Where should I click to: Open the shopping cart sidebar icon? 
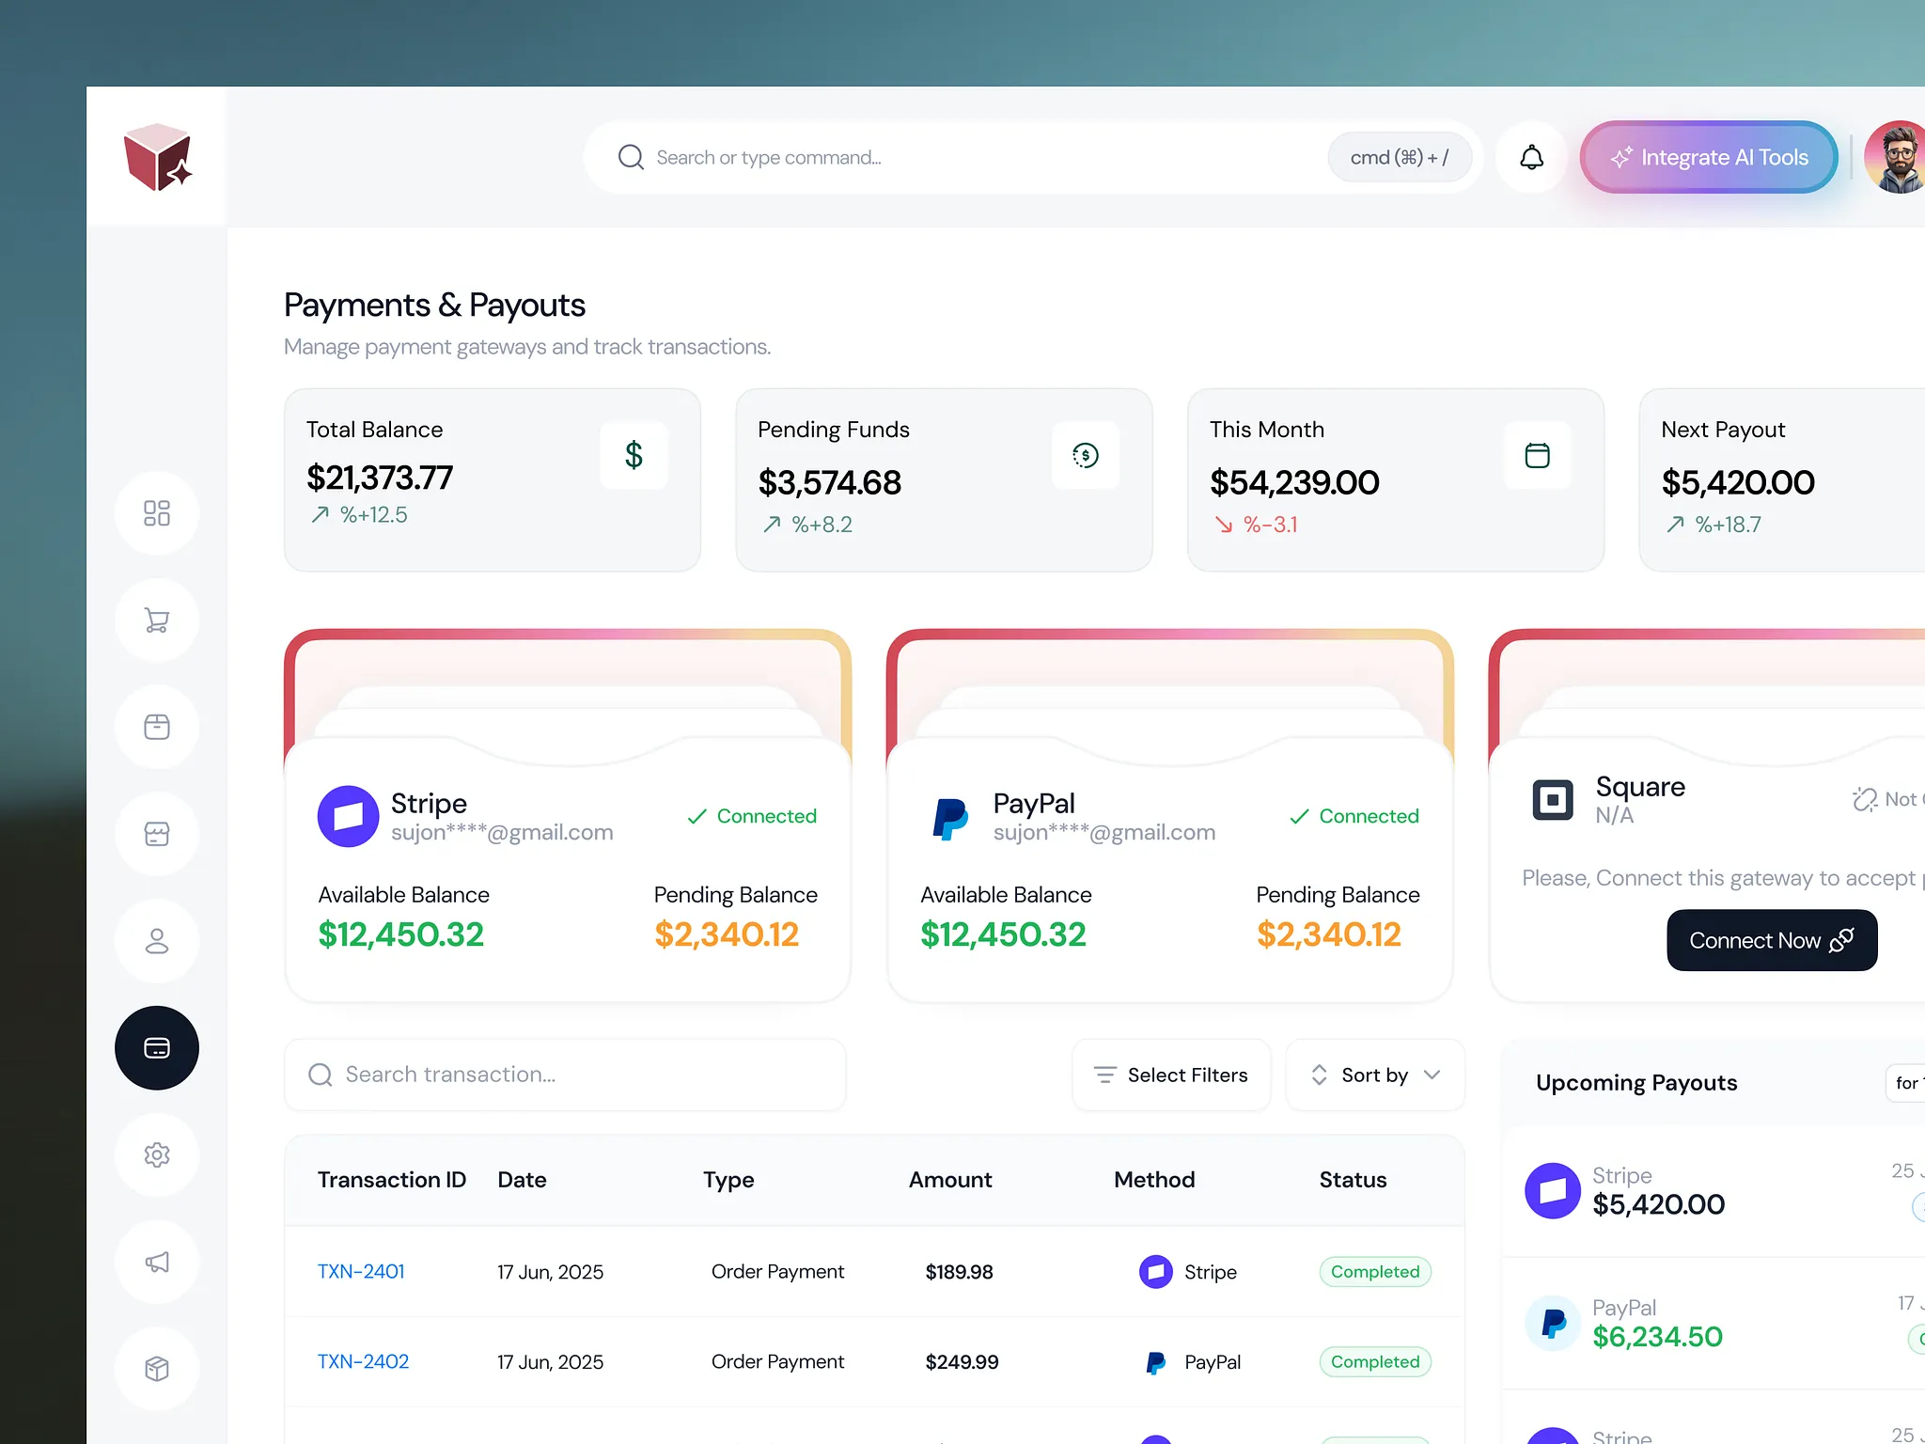[x=157, y=620]
